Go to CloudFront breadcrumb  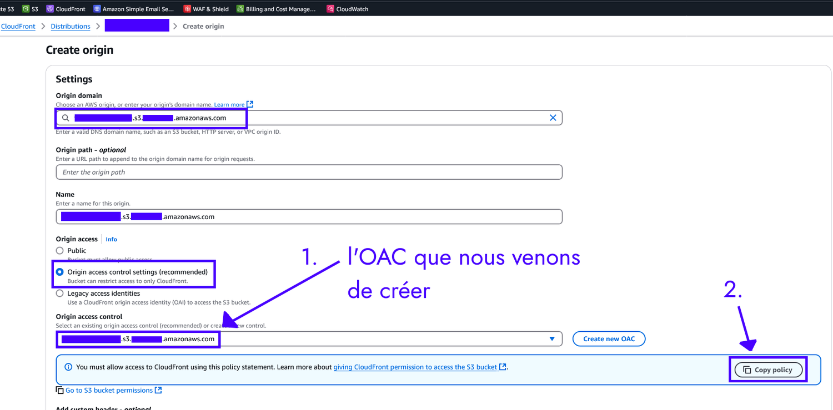(x=18, y=26)
